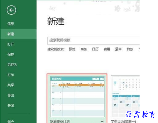Image resolution: width=158 pixels, height=123 pixels.
Task: Open the 家庭作业 template thumbnail
Action: pyautogui.click(x=77, y=97)
